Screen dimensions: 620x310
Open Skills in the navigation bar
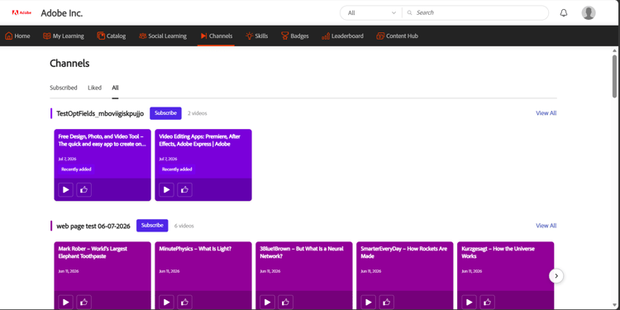coord(256,36)
